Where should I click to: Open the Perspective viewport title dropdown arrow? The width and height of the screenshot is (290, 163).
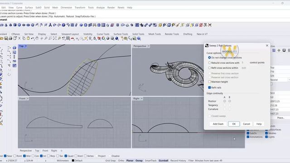click(149, 46)
